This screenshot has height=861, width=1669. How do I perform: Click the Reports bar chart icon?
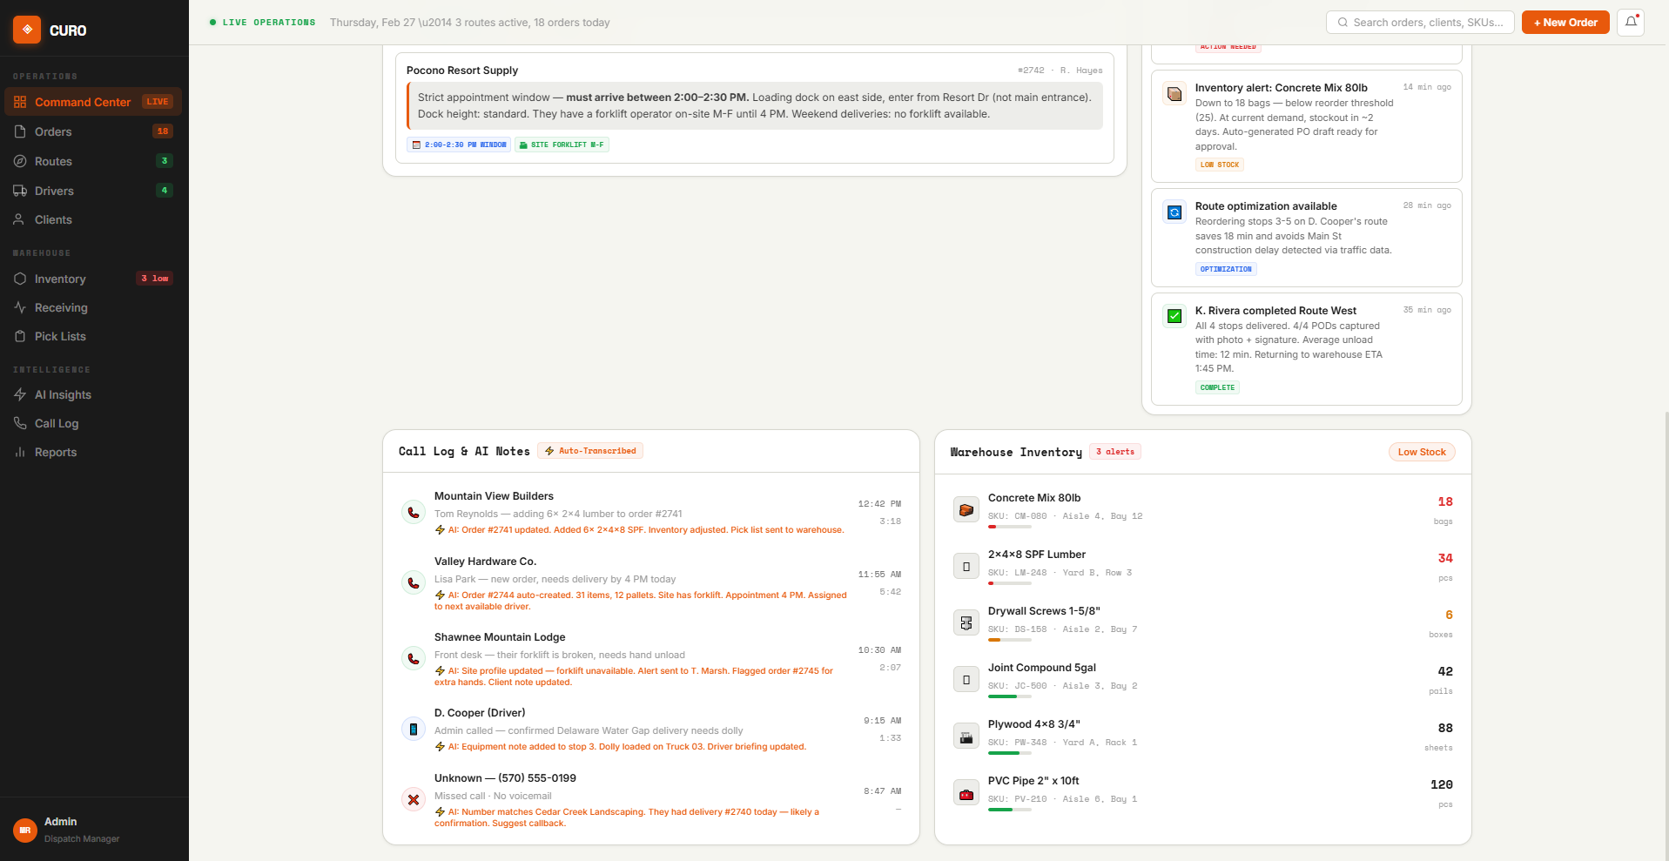click(20, 452)
